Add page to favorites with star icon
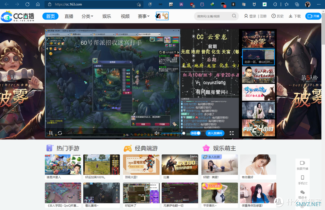Viewport: 325px width, 210px height. [x=139, y=4]
